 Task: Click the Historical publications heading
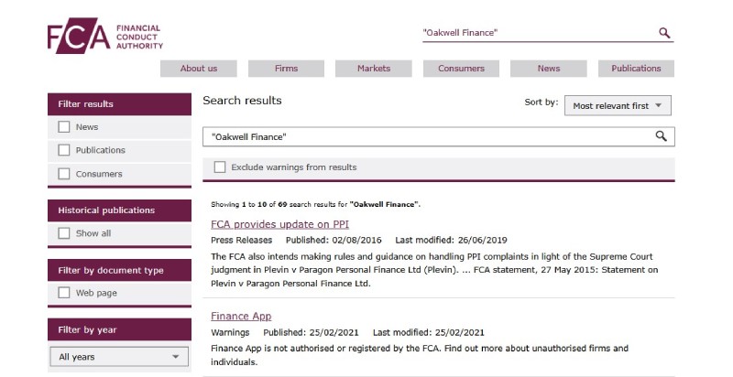tap(120, 210)
